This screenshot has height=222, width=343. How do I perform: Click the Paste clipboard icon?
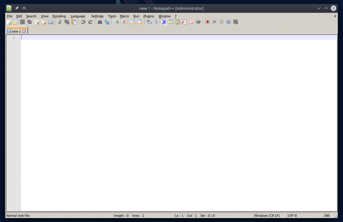tap(74, 22)
